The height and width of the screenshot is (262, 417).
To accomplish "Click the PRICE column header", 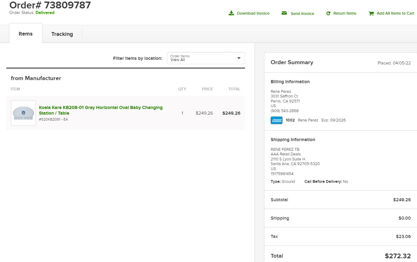I will click(207, 89).
